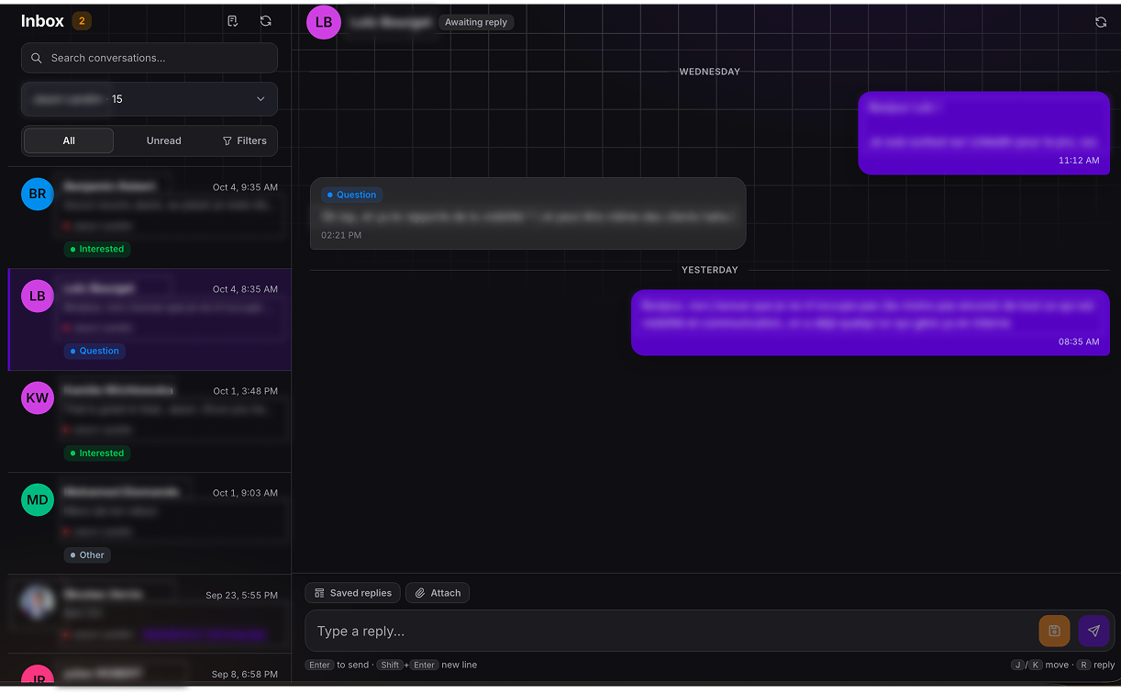
Task: Click the Attach button
Action: click(x=438, y=593)
